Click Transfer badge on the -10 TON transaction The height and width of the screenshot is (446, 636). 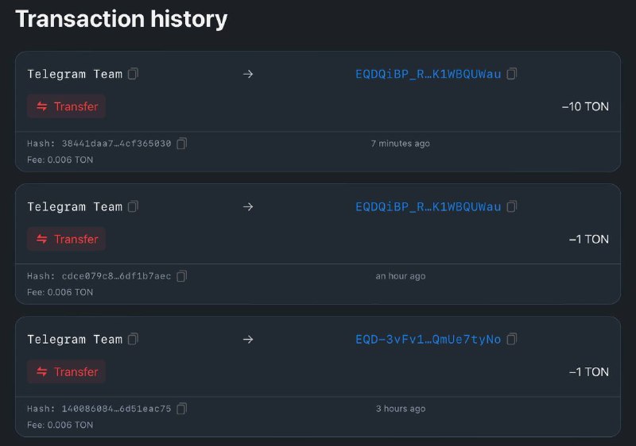pos(67,106)
